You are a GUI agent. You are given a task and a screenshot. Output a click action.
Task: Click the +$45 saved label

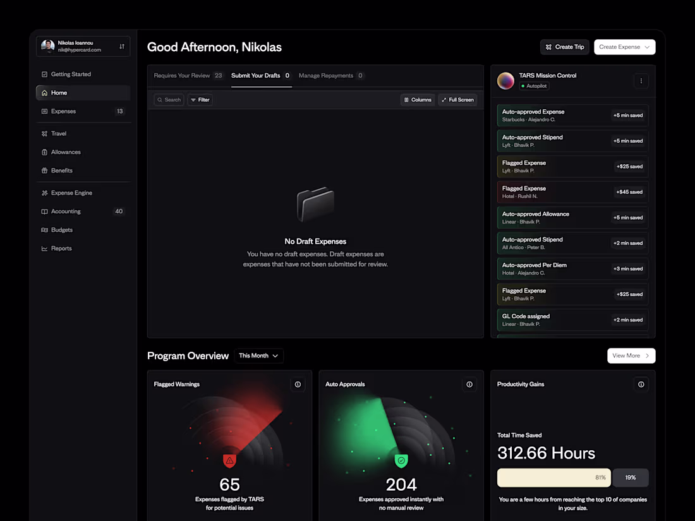coord(629,192)
